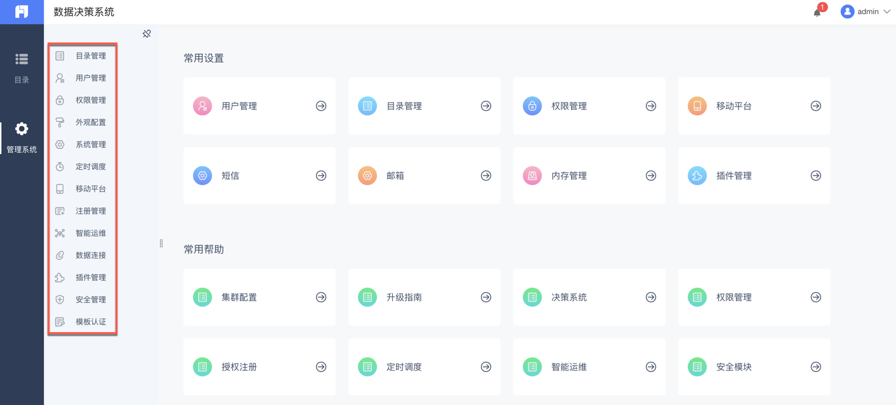
Task: Click the 数据连接 paperclip icon in sidebar
Action: pyautogui.click(x=60, y=255)
